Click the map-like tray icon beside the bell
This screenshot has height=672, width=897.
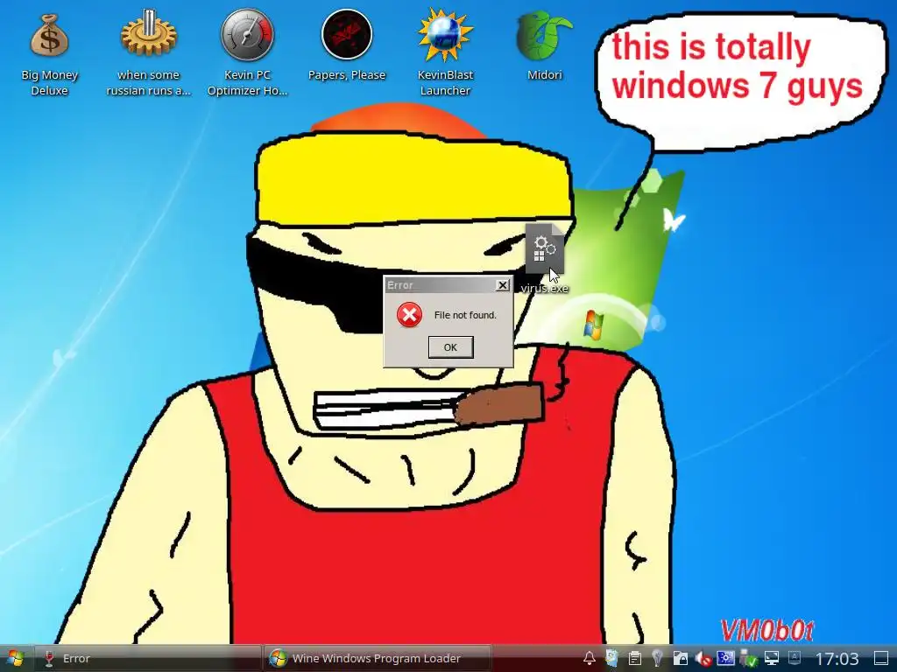[611, 658]
